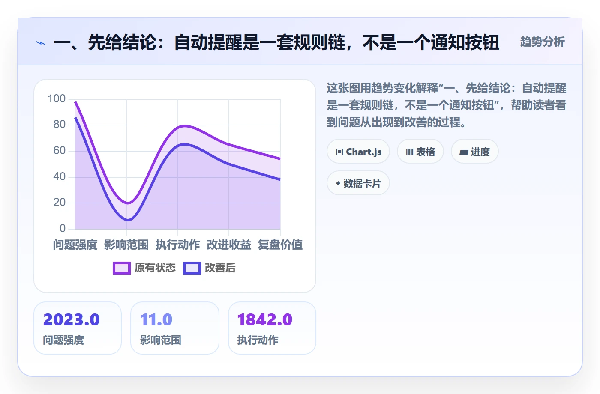Image resolution: width=600 pixels, height=394 pixels.
Task: Click the 1842.0 执行动作 stat card
Action: point(272,328)
